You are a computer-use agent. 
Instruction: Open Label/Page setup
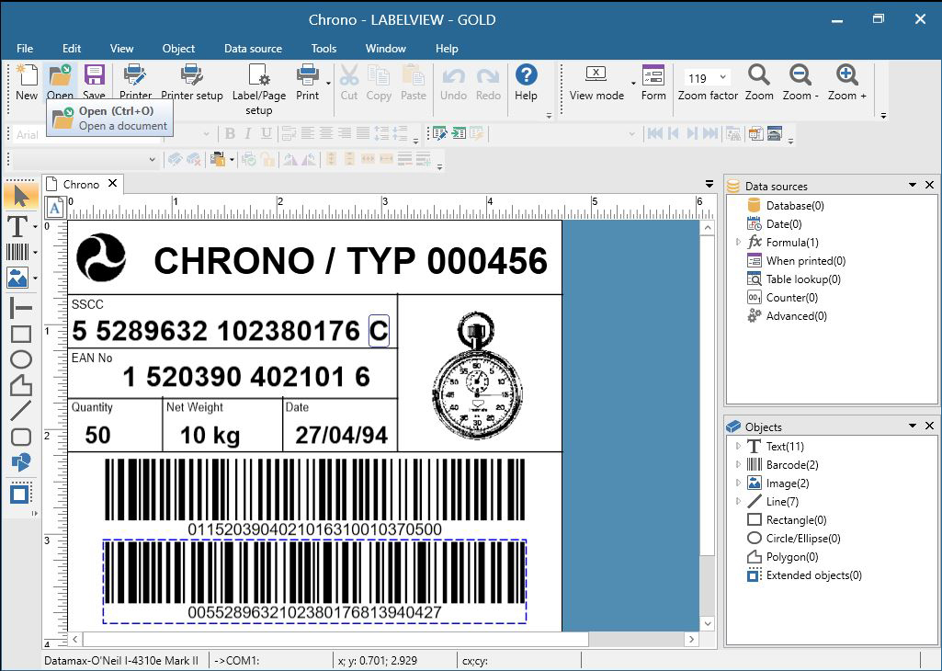[x=259, y=83]
